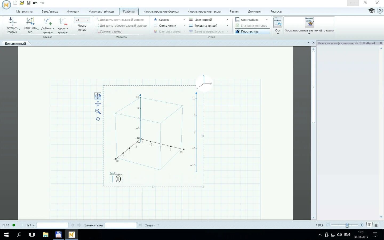Image resolution: width=384 pixels, height=240 pixels.
Task: Open File Explorer from the taskbar
Action: pos(45,235)
